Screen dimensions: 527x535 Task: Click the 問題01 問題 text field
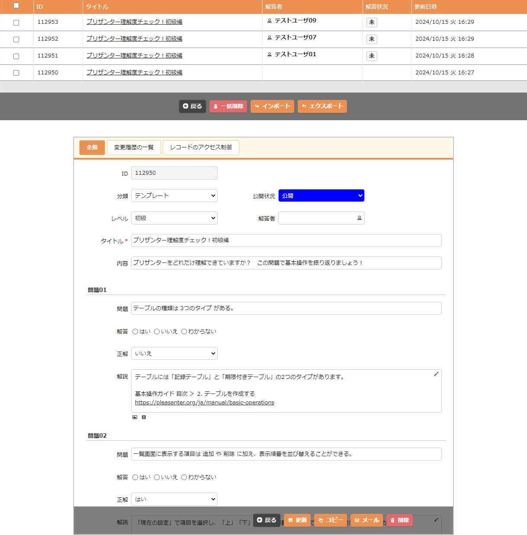286,308
